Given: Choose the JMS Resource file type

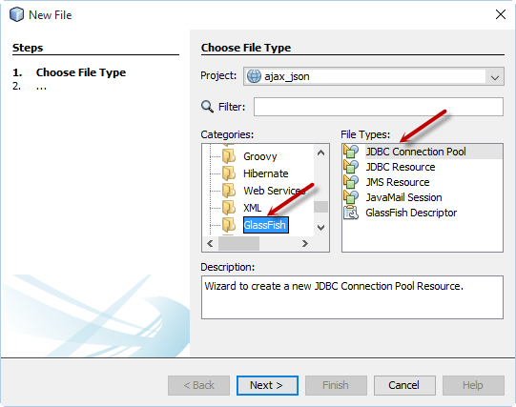Looking at the screenshot, I should pyautogui.click(x=398, y=182).
